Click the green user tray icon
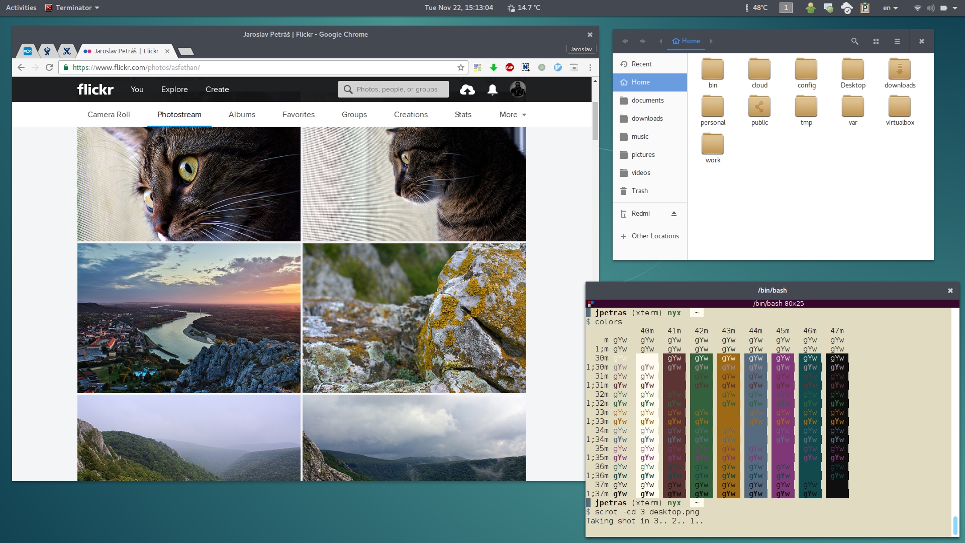The height and width of the screenshot is (543, 965). (810, 8)
